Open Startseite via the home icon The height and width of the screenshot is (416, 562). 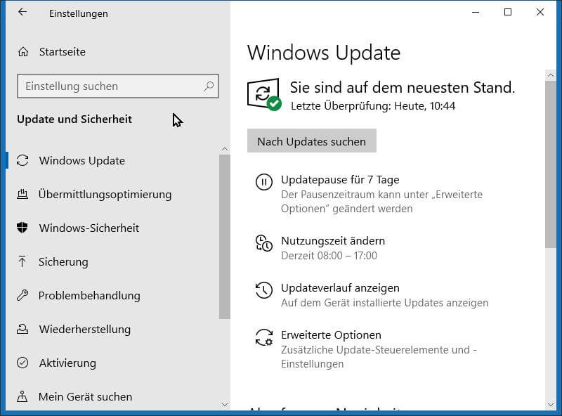coord(23,52)
